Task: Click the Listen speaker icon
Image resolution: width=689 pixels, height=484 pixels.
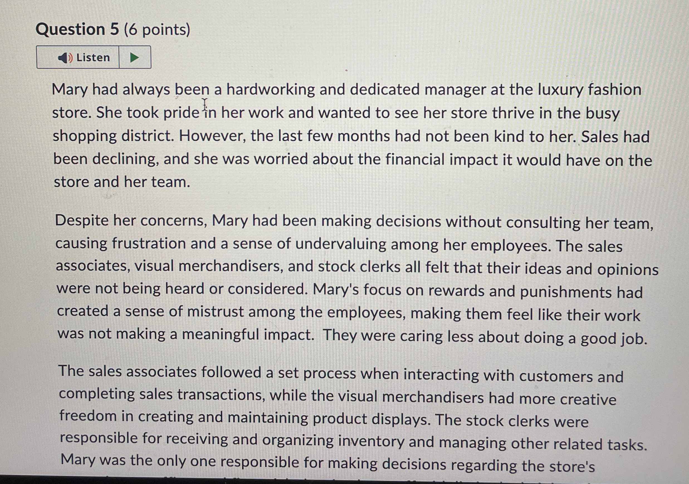Action: coord(65,58)
